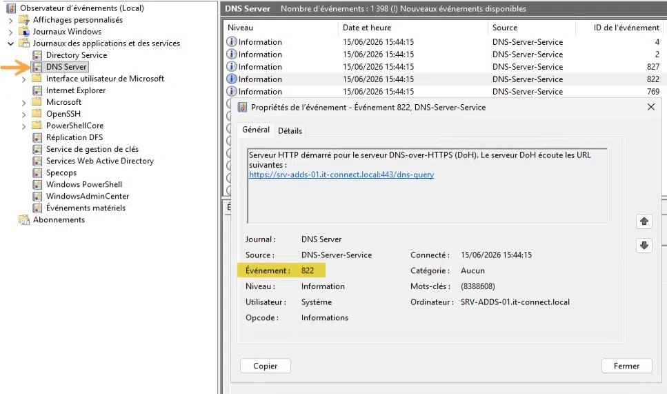Select Windows PowerShell log in tree
The height and width of the screenshot is (394, 667).
[x=83, y=185]
